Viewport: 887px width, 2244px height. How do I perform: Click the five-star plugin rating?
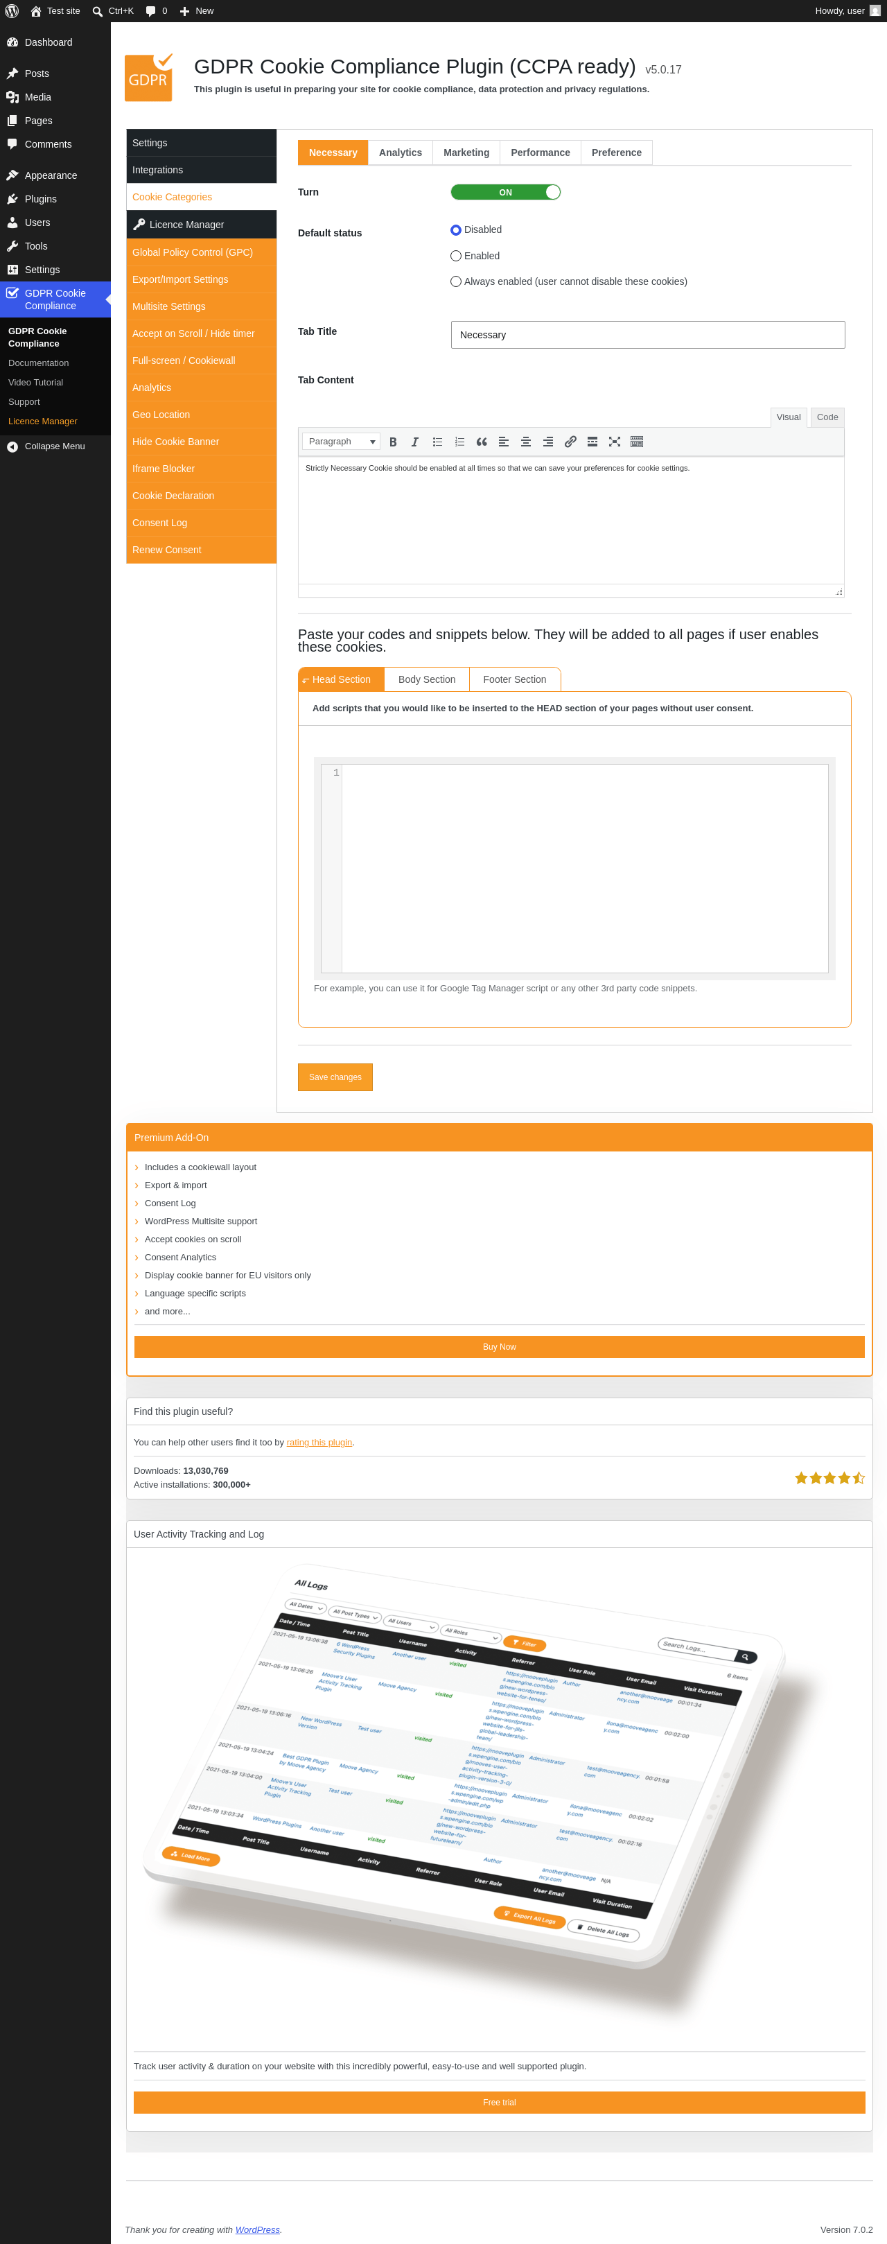point(829,1478)
